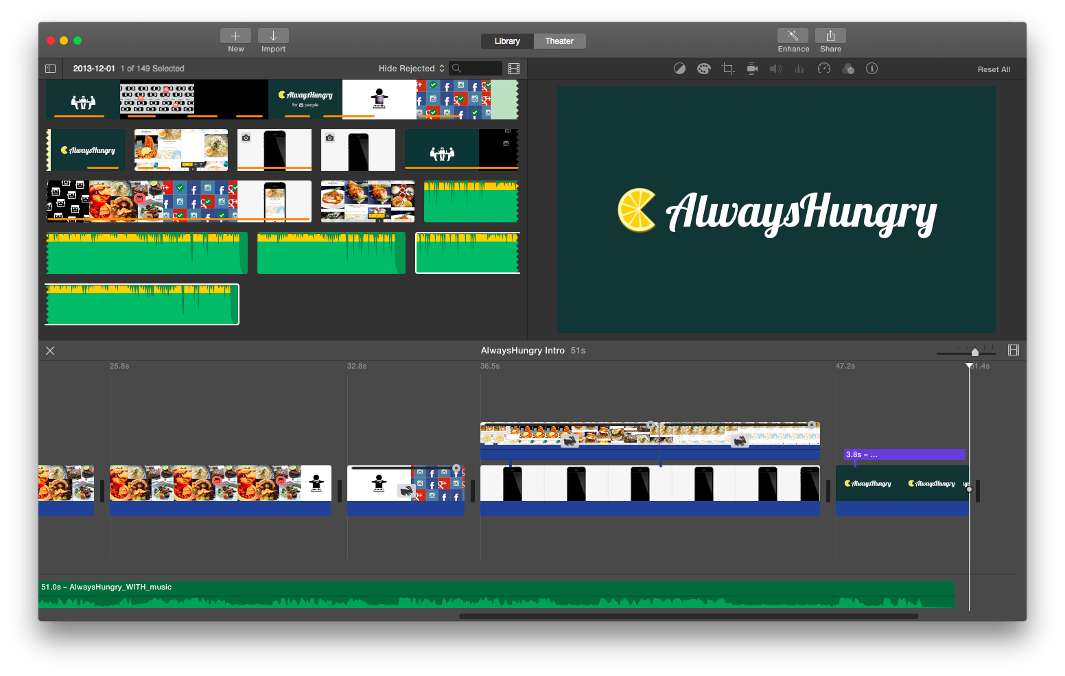Show clip information with info icon

point(871,69)
